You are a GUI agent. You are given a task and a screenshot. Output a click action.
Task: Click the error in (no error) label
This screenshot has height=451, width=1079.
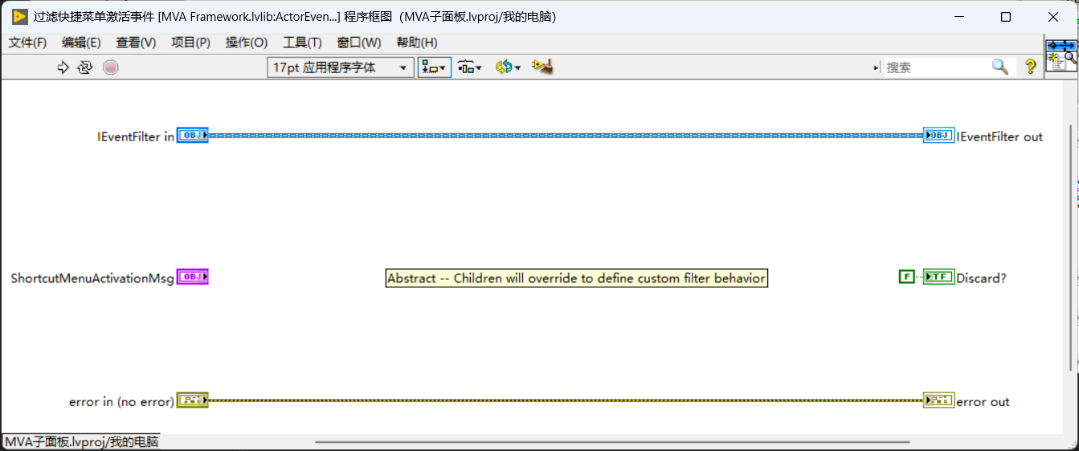[x=121, y=401]
